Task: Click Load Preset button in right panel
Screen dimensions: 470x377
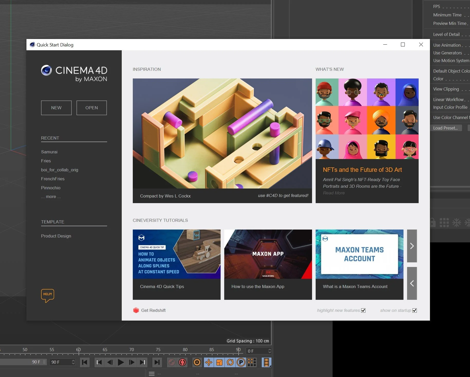Action: 446,128
